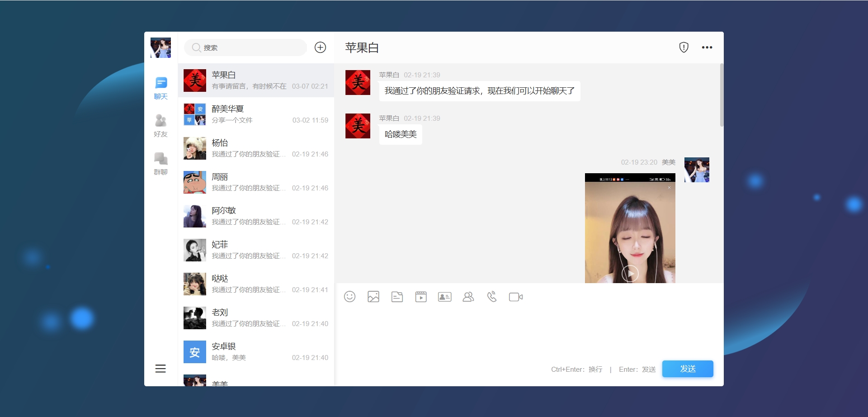Viewport: 868px width, 417px height.
Task: Click the send video clip icon
Action: pyautogui.click(x=421, y=297)
